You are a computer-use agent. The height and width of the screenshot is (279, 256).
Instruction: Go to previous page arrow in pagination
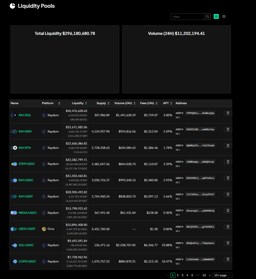tap(168, 275)
